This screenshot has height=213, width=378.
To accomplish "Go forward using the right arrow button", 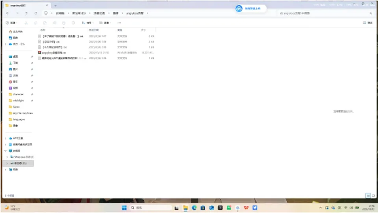I will (x=17, y=13).
